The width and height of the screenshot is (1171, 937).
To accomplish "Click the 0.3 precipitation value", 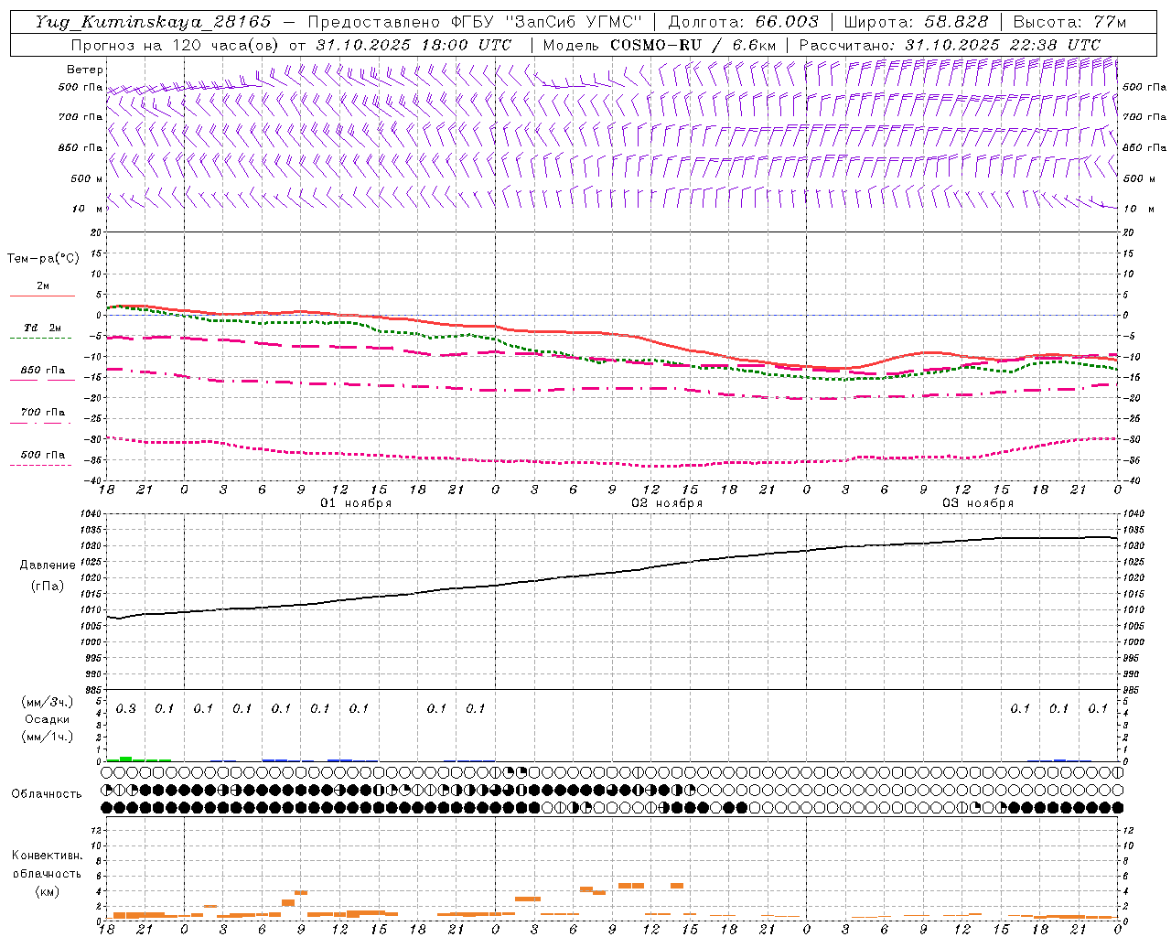I will [125, 708].
